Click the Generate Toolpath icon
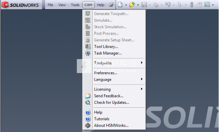Image resolution: width=219 pixels, height=132 pixels. coord(88,14)
